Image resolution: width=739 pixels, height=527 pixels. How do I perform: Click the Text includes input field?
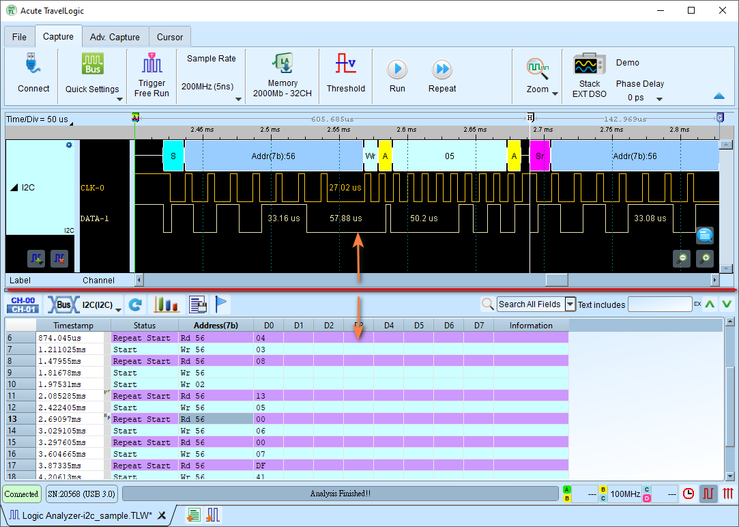[x=660, y=304]
